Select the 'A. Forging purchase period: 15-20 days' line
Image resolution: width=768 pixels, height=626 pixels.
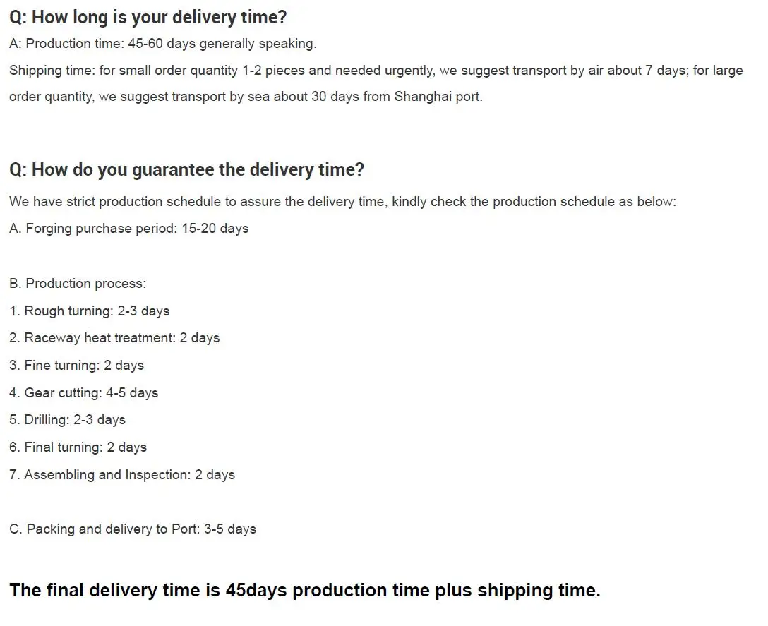[128, 229]
